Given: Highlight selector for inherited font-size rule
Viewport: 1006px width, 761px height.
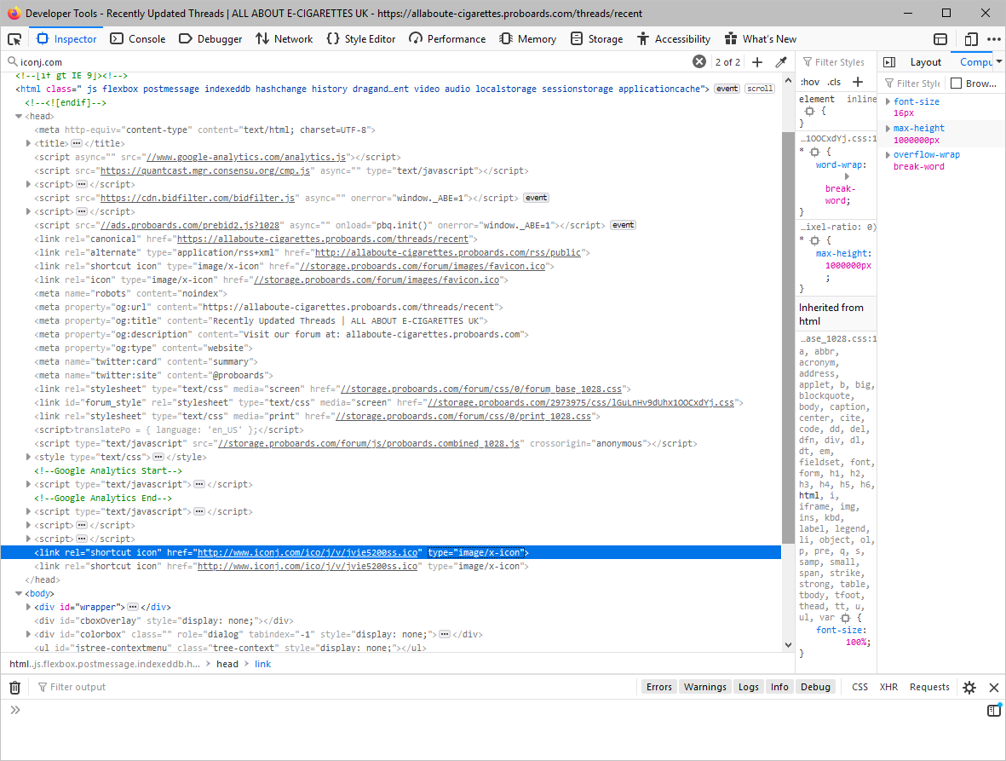Looking at the screenshot, I should pos(846,618).
